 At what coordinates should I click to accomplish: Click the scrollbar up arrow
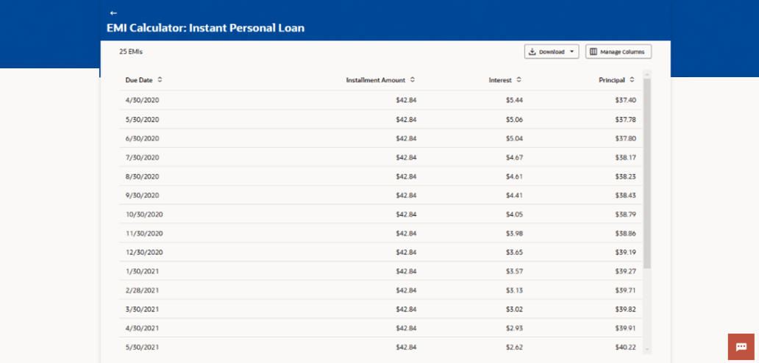(647, 74)
